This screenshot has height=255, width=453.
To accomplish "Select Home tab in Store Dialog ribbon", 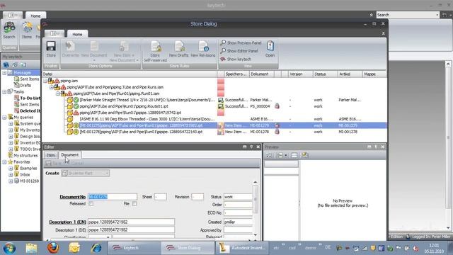I will click(77, 34).
